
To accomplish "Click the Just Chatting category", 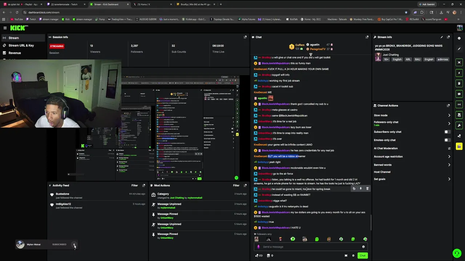I will 391,55.
